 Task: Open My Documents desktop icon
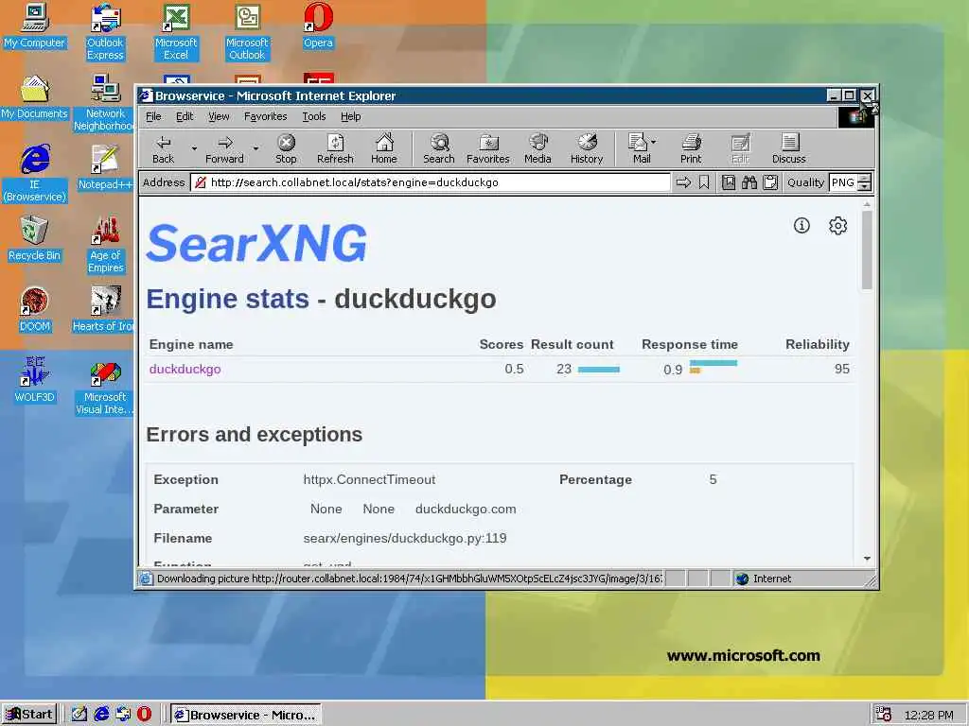point(35,97)
